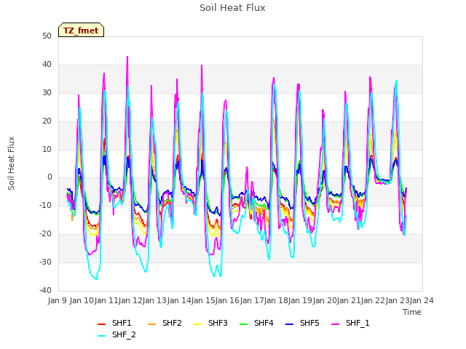Click the Jan 24 x-axis tick label

pyautogui.click(x=422, y=300)
